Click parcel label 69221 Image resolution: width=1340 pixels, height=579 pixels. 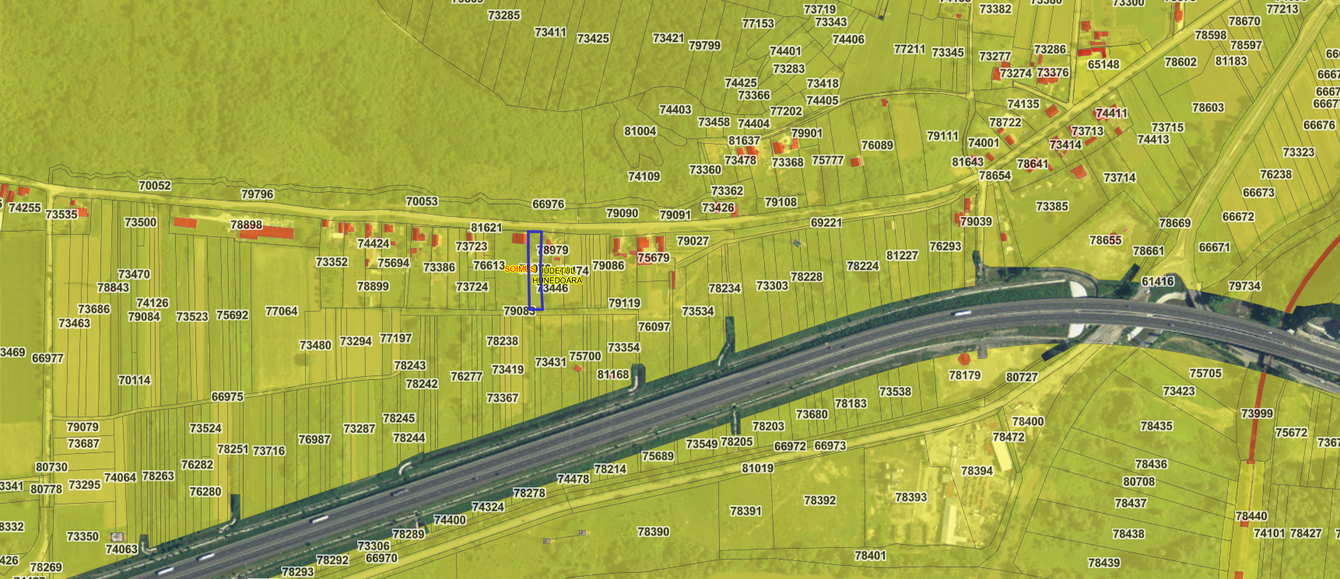(x=826, y=222)
